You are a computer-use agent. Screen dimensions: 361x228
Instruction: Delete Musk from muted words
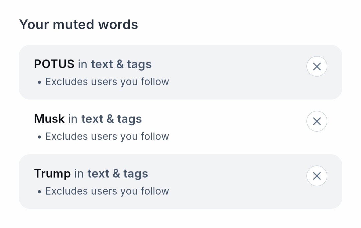point(317,121)
